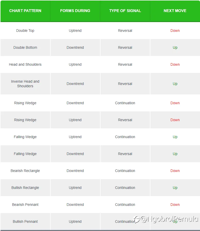Click the Bullish Pennant cell
The height and width of the screenshot is (231, 200).
(x=25, y=222)
